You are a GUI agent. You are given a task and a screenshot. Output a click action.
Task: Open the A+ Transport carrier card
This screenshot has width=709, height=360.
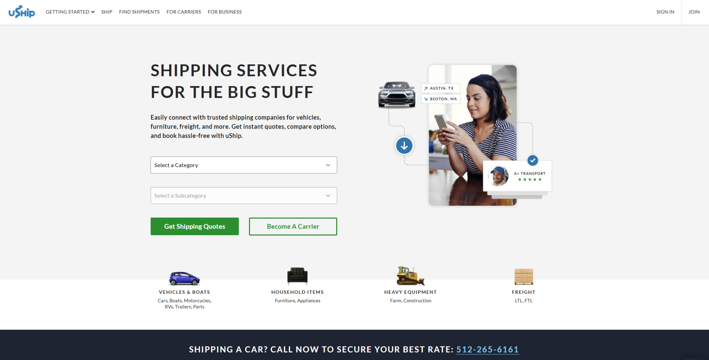517,176
